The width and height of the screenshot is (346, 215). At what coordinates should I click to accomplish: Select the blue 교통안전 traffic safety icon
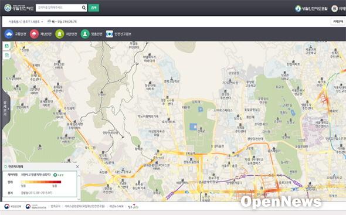(x=9, y=34)
